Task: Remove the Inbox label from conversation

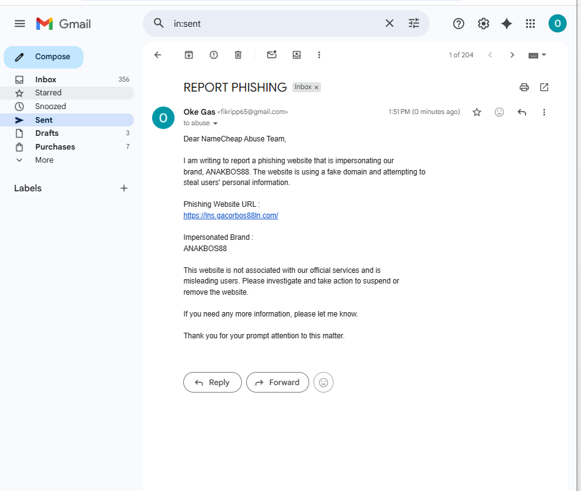Action: (x=317, y=87)
